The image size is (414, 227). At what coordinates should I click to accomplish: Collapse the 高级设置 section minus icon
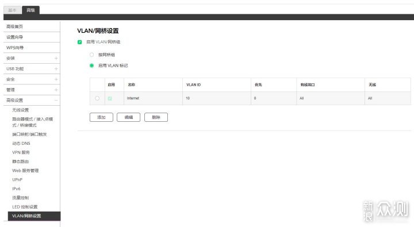tap(56, 101)
